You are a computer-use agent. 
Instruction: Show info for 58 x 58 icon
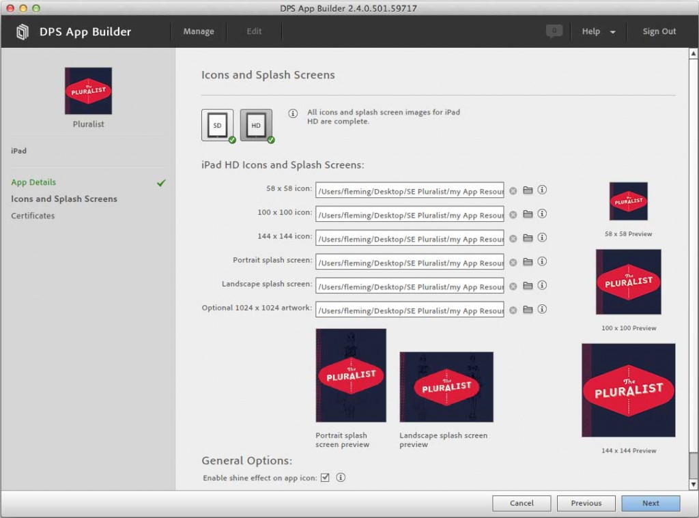coord(542,190)
